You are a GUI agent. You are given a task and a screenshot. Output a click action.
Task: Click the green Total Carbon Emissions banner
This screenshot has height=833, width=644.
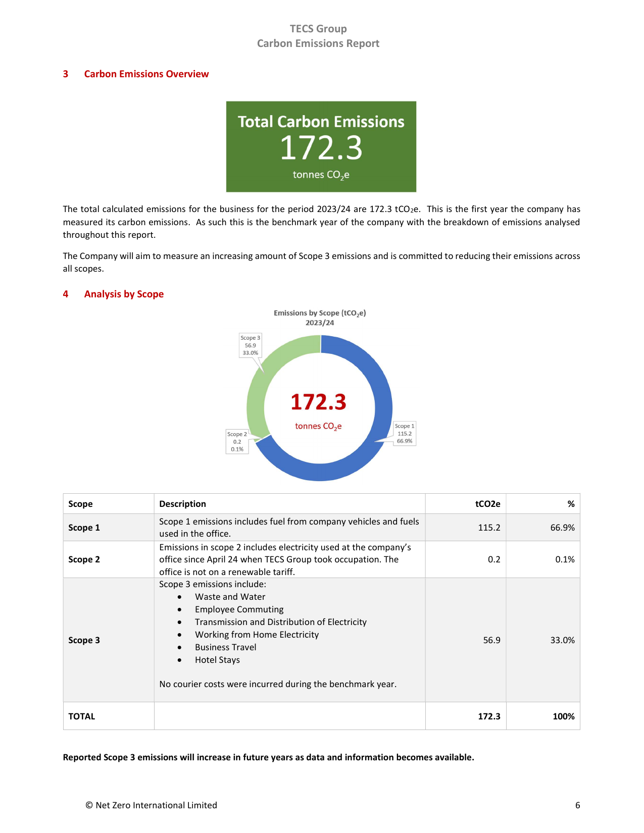[x=321, y=146]
